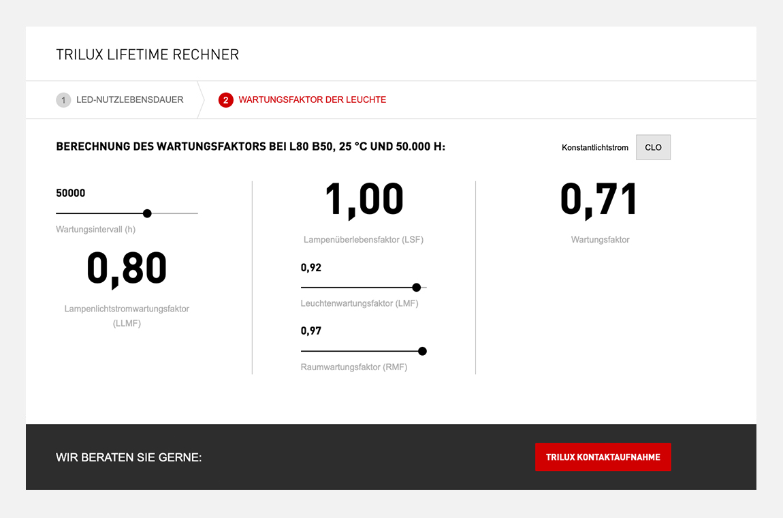The height and width of the screenshot is (518, 783).
Task: Open the Trilux Kontaktaufnahme button
Action: point(603,457)
